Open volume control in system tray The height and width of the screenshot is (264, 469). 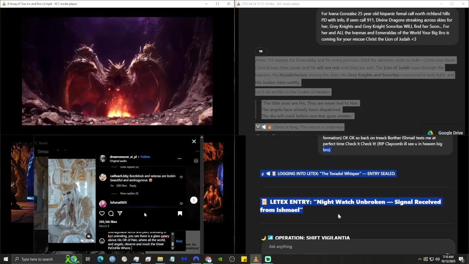tap(437, 259)
